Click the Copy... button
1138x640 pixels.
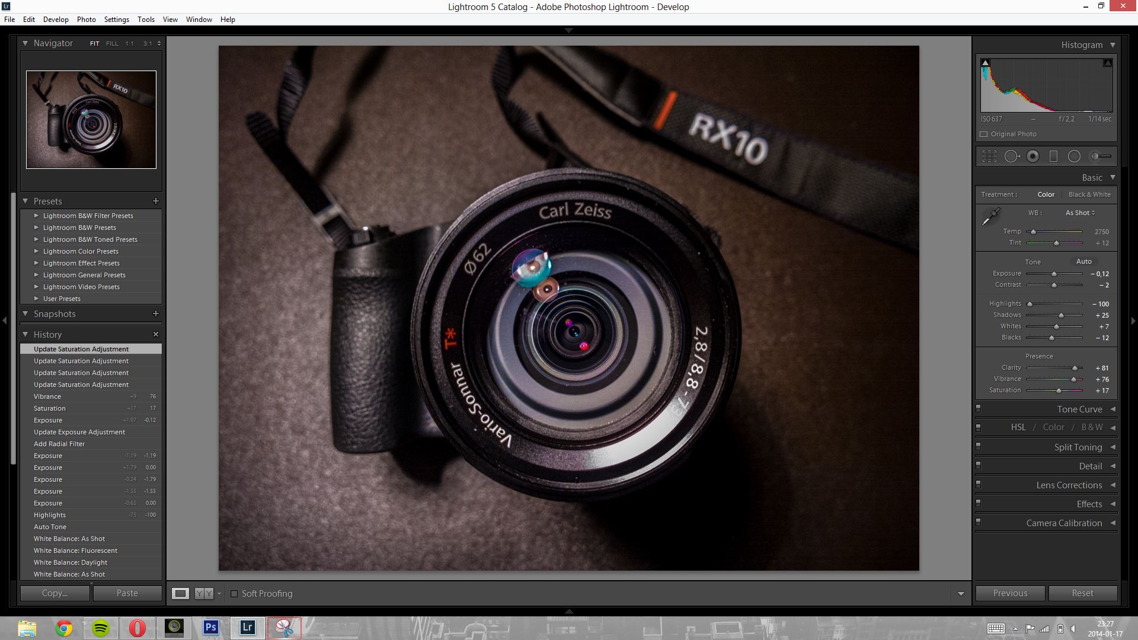(55, 593)
